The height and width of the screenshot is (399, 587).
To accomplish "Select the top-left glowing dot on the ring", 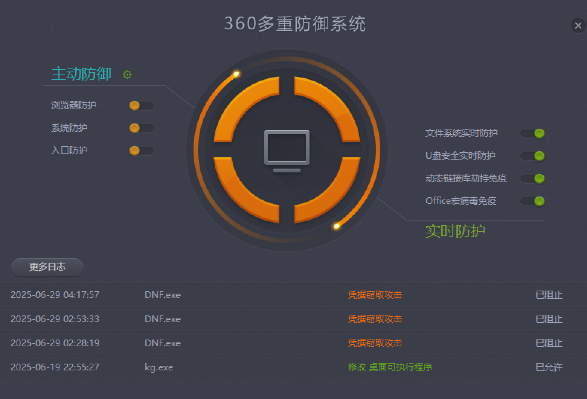I will [x=236, y=74].
